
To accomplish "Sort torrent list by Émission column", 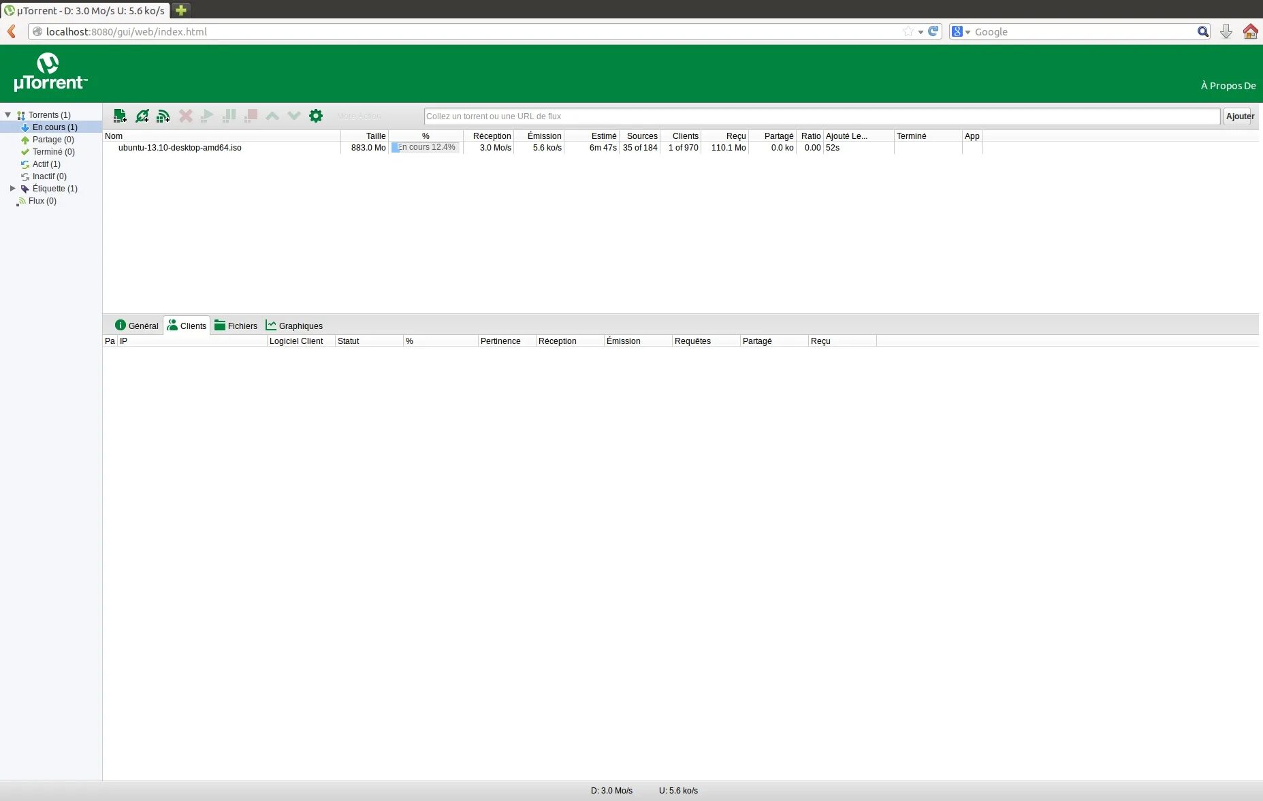I will tap(539, 136).
